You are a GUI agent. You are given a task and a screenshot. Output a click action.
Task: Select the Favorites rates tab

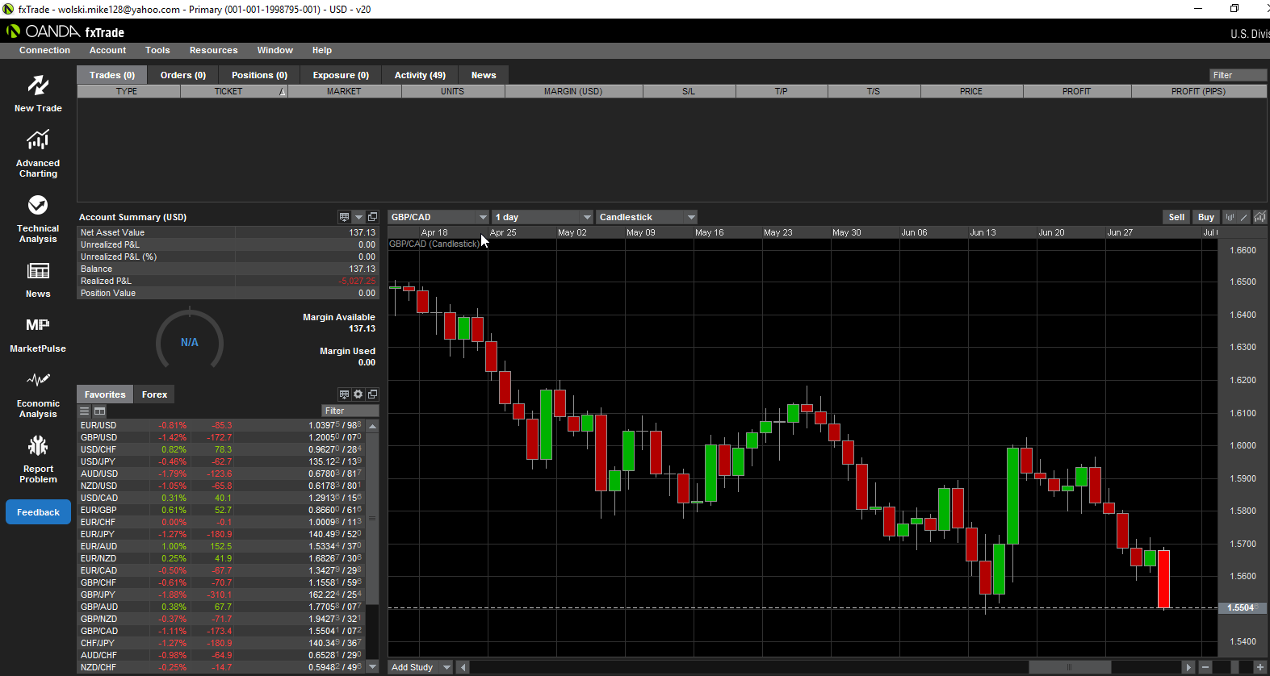click(105, 394)
